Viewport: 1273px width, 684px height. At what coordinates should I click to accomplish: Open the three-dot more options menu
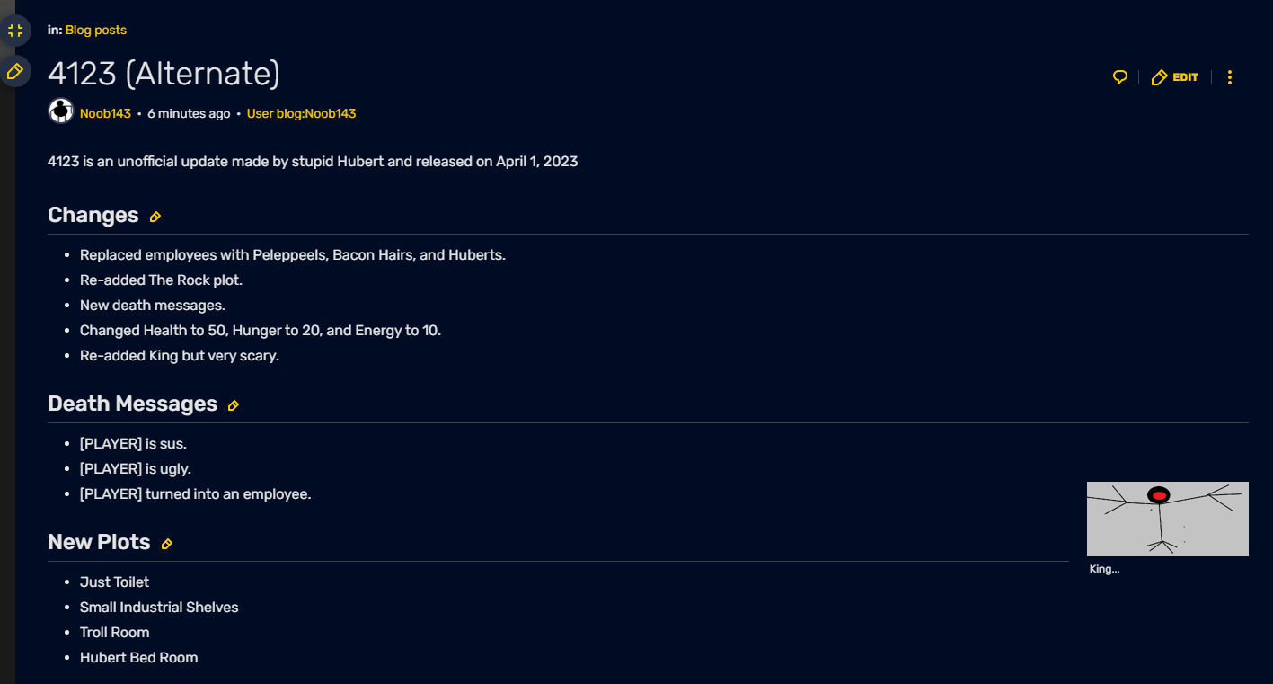1230,77
